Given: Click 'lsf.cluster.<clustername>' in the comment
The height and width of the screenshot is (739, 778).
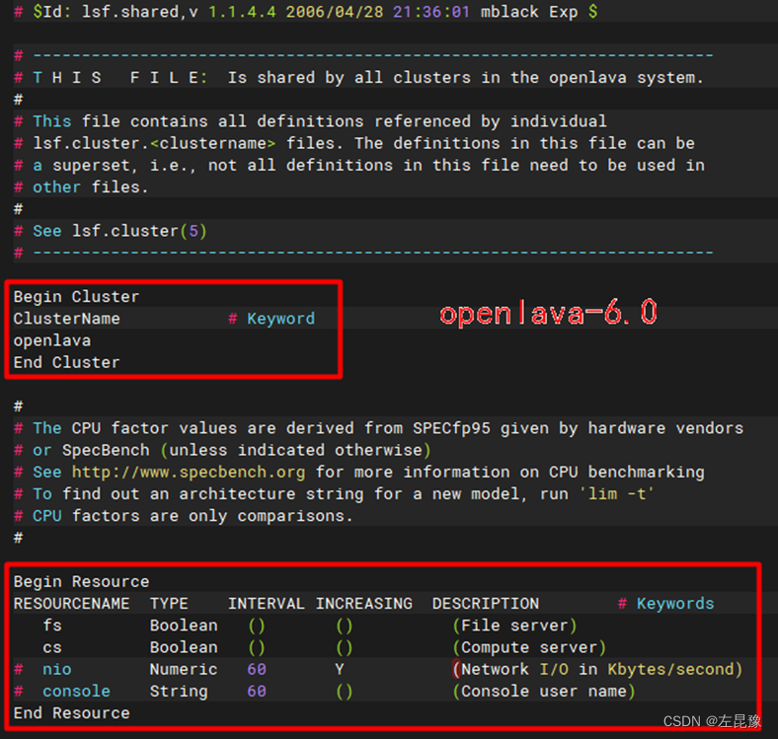Looking at the screenshot, I should [x=154, y=143].
